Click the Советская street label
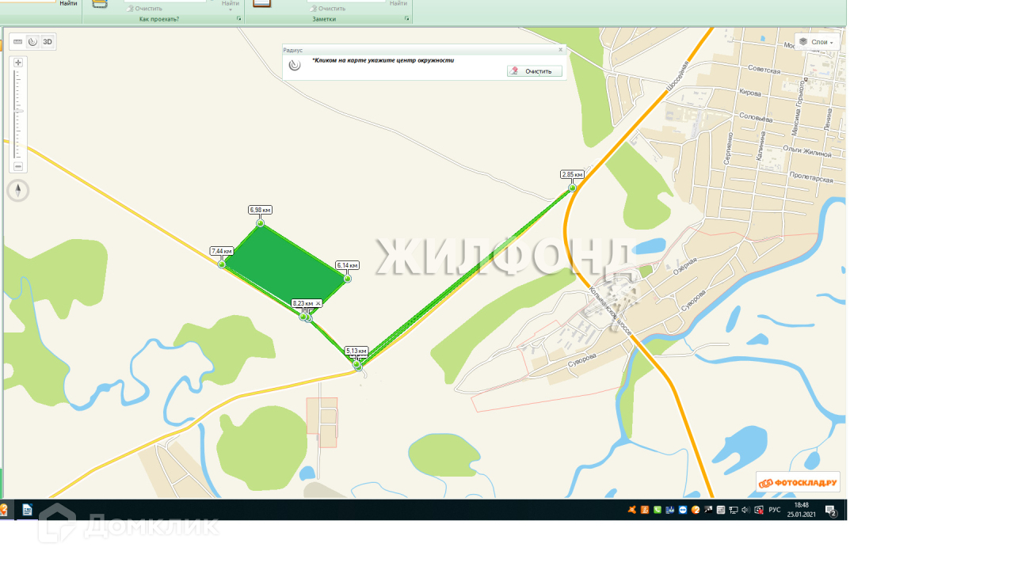The width and height of the screenshot is (1014, 570). (764, 70)
